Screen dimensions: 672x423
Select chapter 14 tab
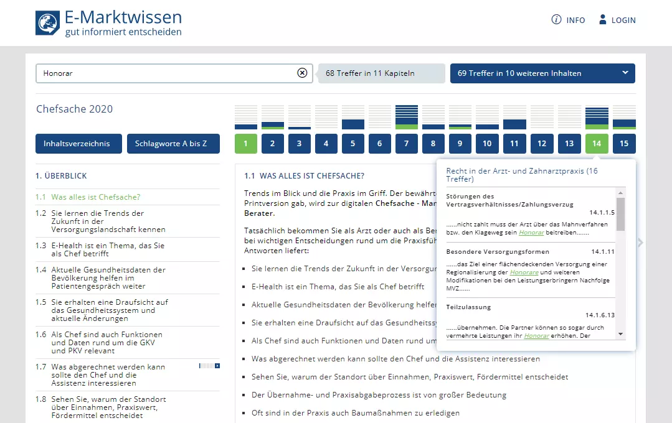[596, 144]
